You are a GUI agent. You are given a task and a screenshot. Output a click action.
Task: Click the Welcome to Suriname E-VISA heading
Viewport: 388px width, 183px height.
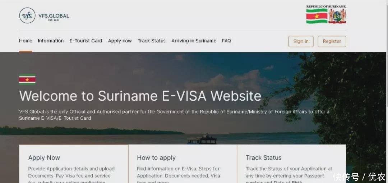pyautogui.click(x=140, y=96)
